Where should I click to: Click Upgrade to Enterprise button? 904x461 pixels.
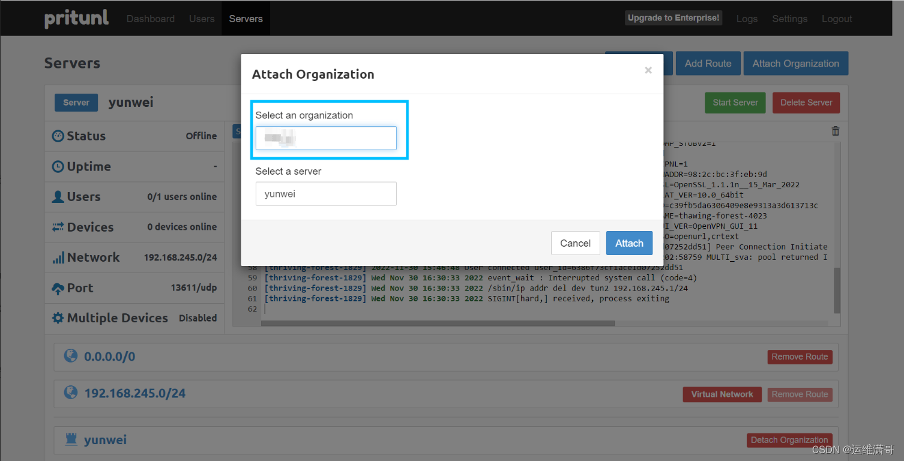pos(673,18)
